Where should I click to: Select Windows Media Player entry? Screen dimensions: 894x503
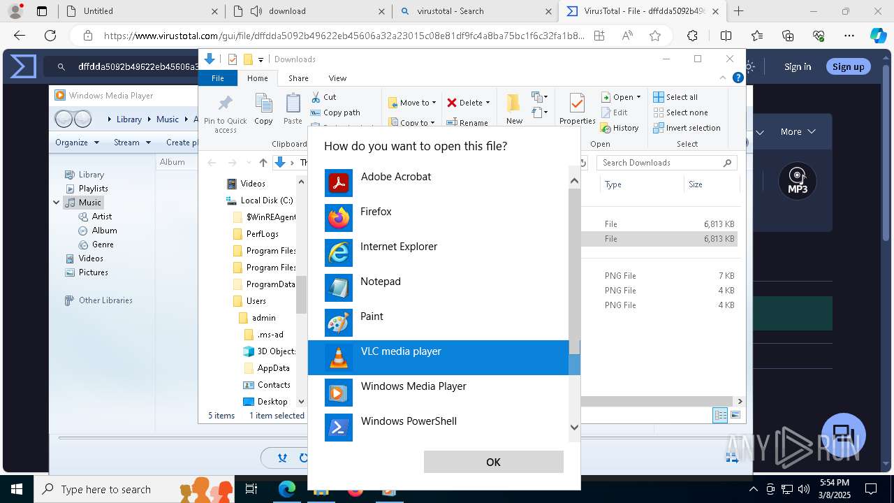(x=439, y=393)
